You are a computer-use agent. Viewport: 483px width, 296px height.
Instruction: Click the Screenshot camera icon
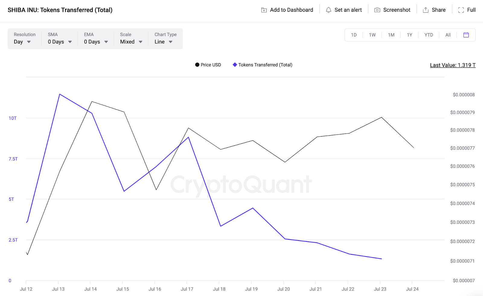pyautogui.click(x=377, y=10)
